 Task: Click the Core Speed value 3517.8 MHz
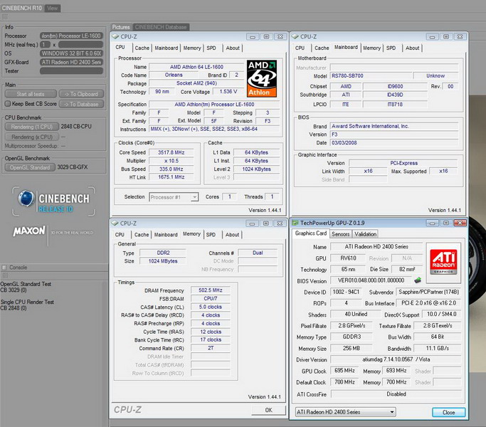click(171, 152)
